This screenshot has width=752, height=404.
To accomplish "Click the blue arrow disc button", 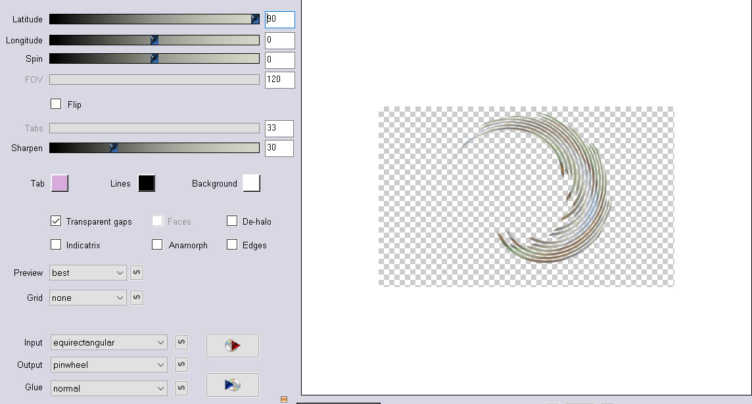I will [232, 385].
